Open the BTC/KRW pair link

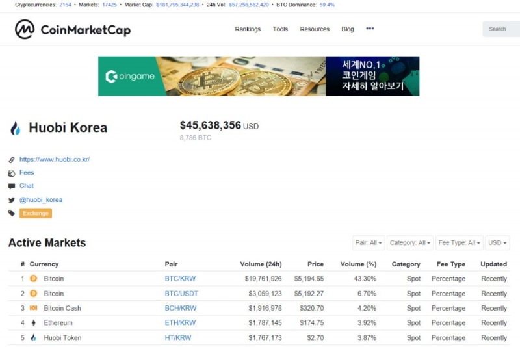click(180, 279)
